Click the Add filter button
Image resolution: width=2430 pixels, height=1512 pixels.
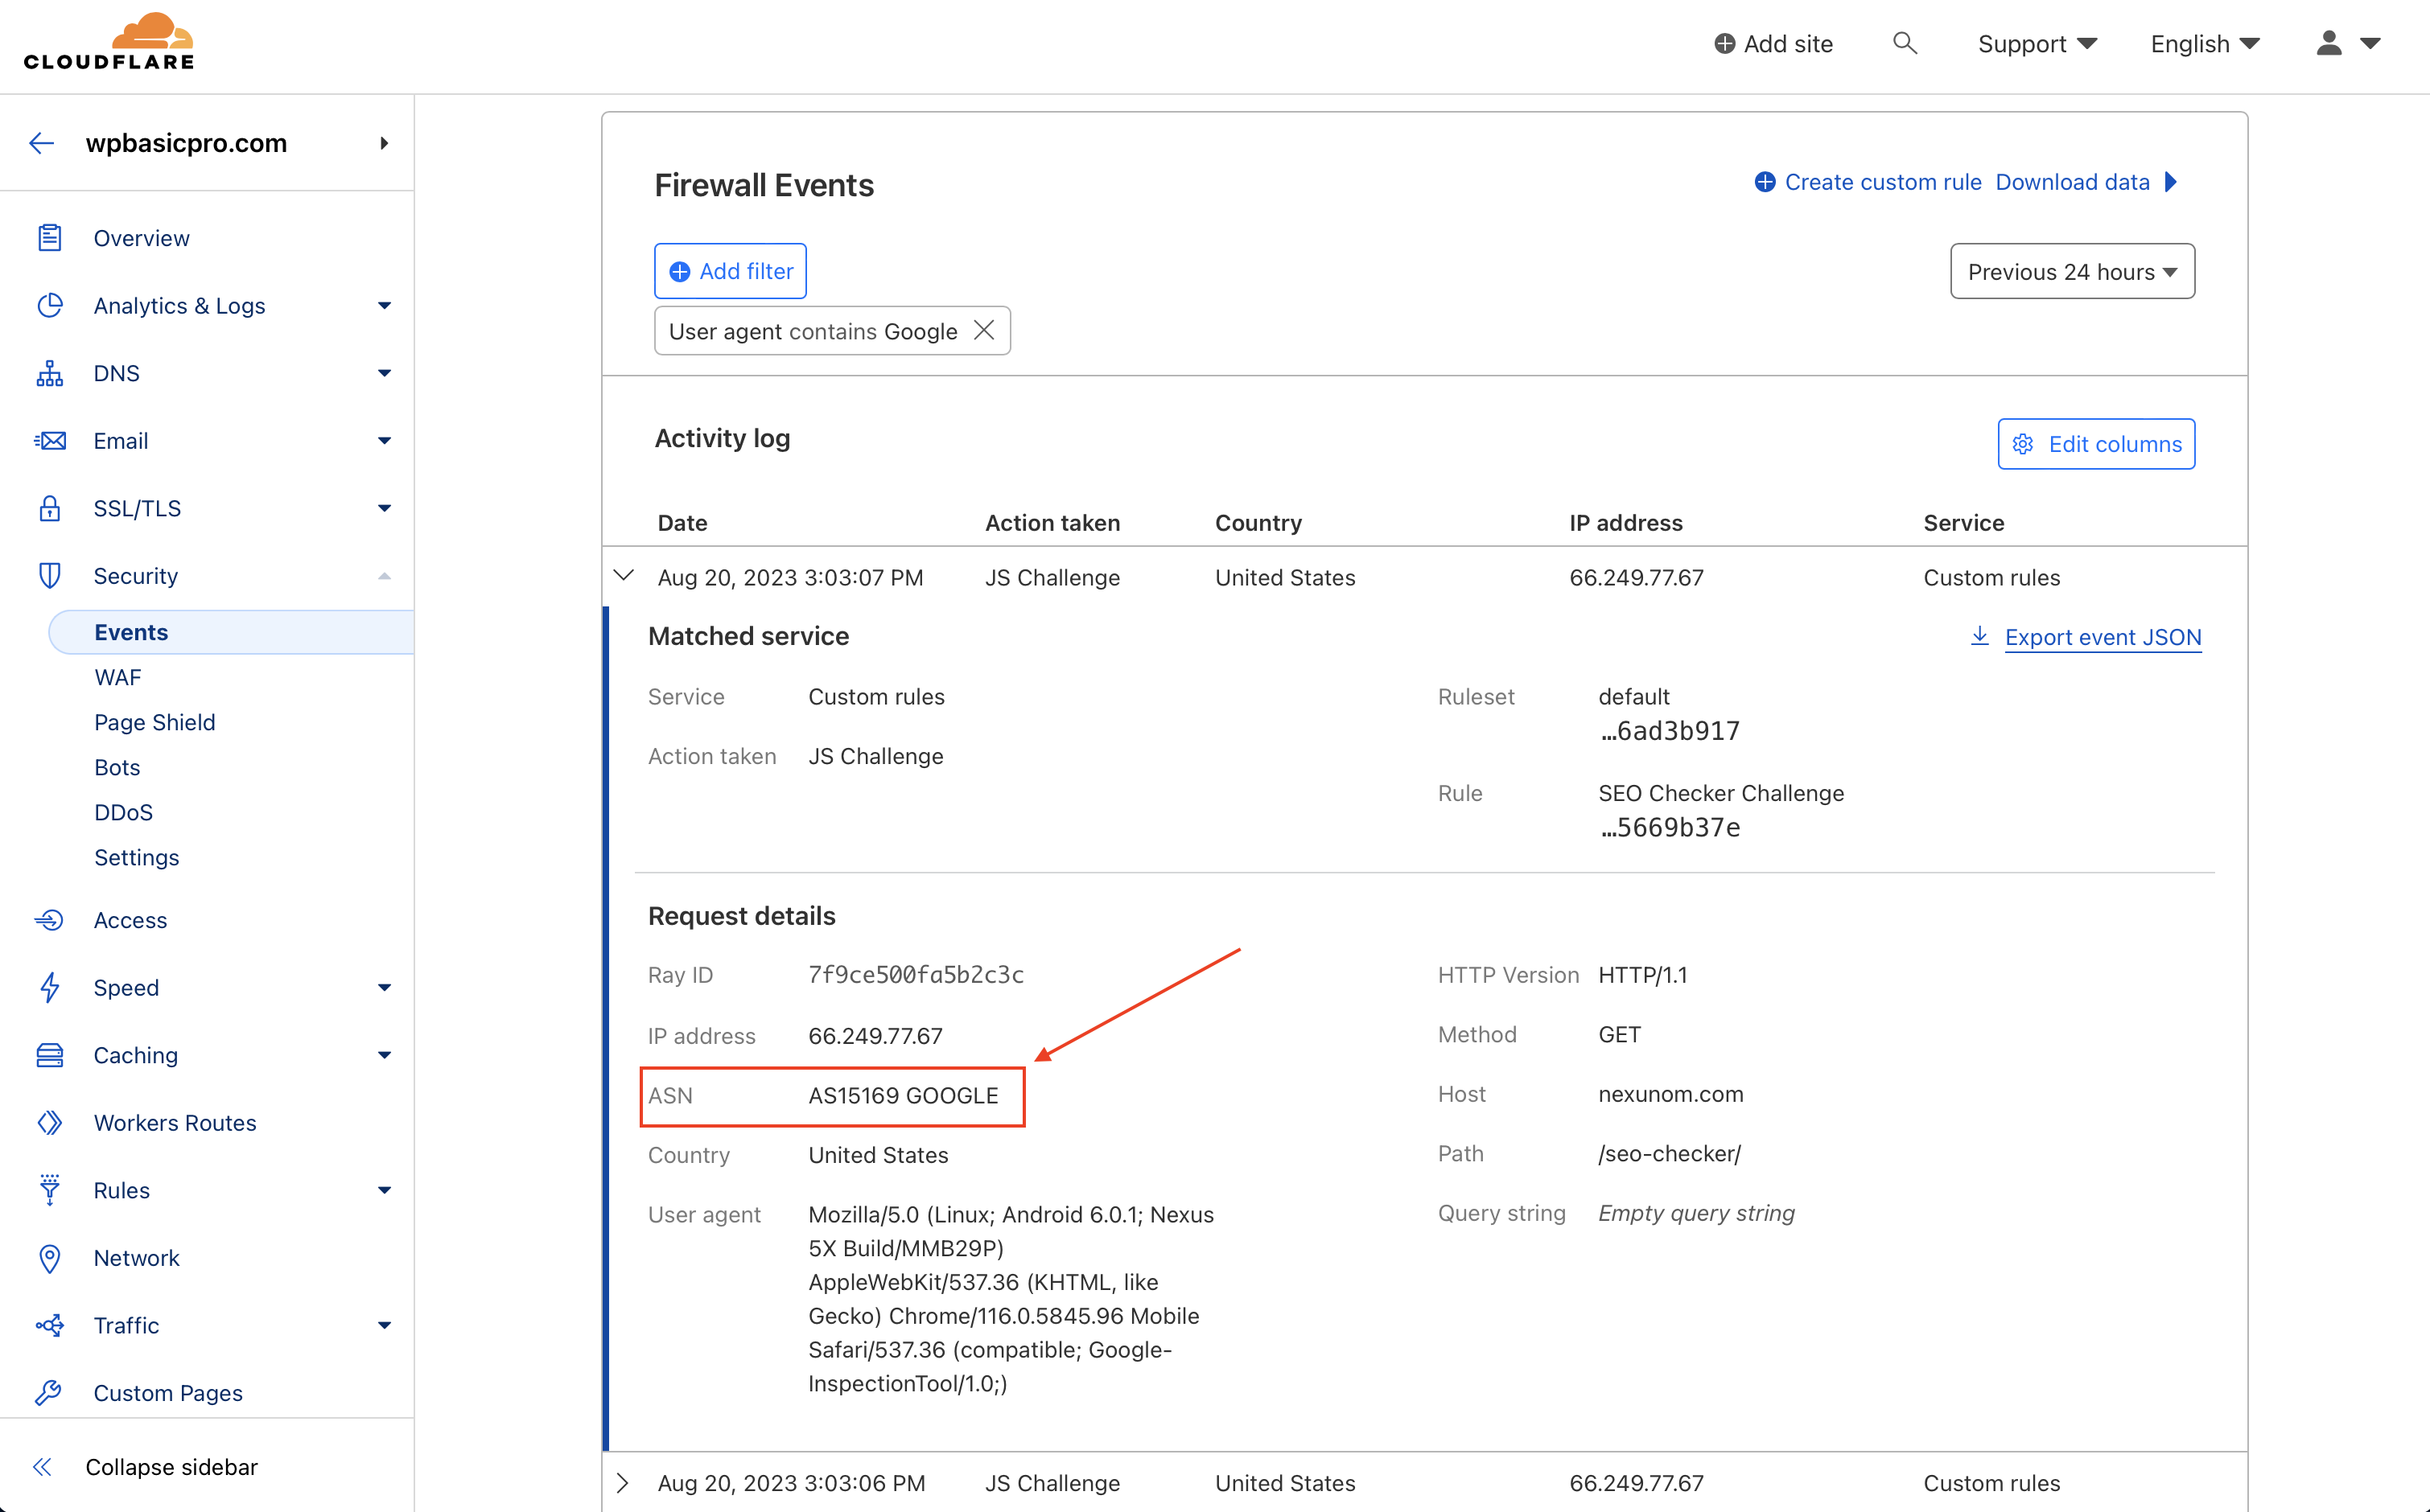pyautogui.click(x=730, y=270)
